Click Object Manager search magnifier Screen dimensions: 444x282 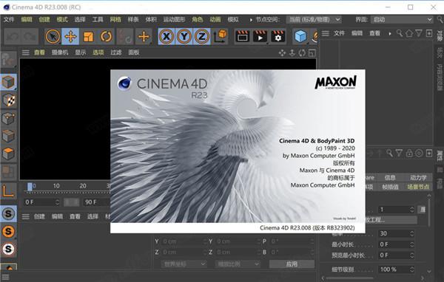tap(400, 33)
